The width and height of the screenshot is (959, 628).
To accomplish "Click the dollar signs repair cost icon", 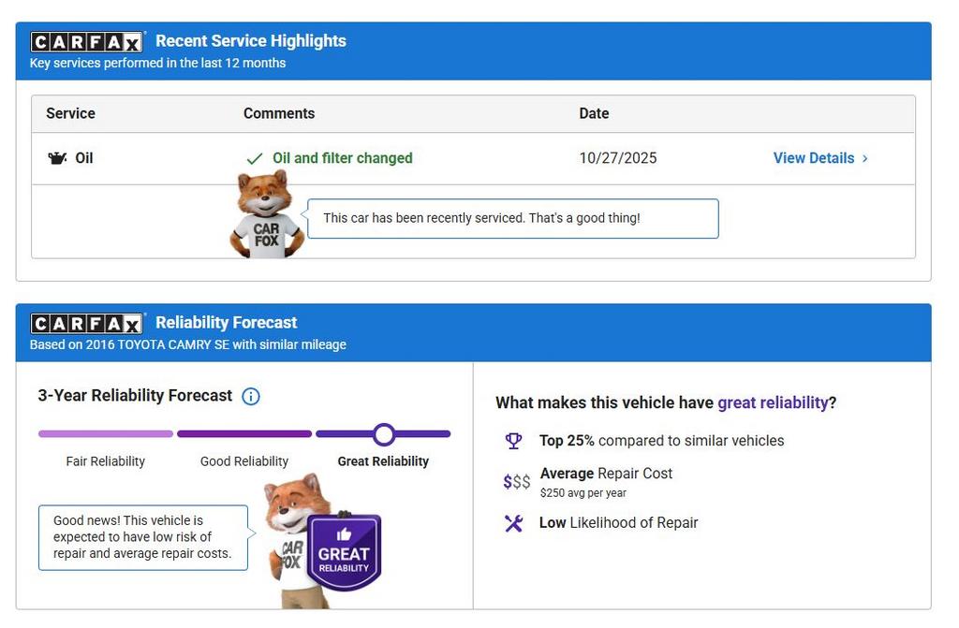I will point(516,482).
